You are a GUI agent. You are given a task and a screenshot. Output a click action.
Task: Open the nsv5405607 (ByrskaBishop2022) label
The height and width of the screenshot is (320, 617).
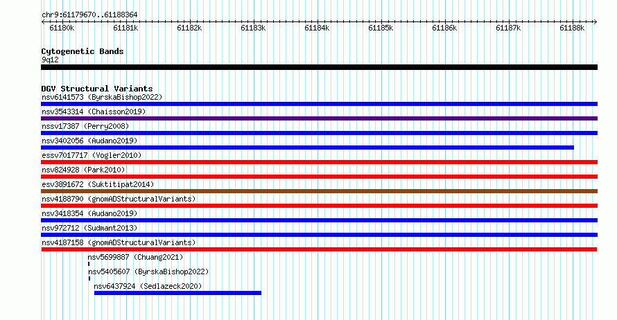[148, 272]
